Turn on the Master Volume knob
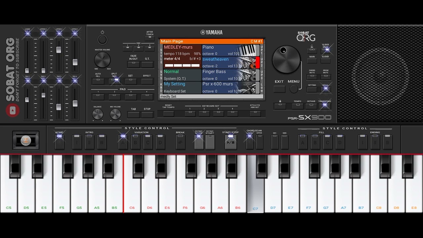423x238 pixels. (102, 60)
